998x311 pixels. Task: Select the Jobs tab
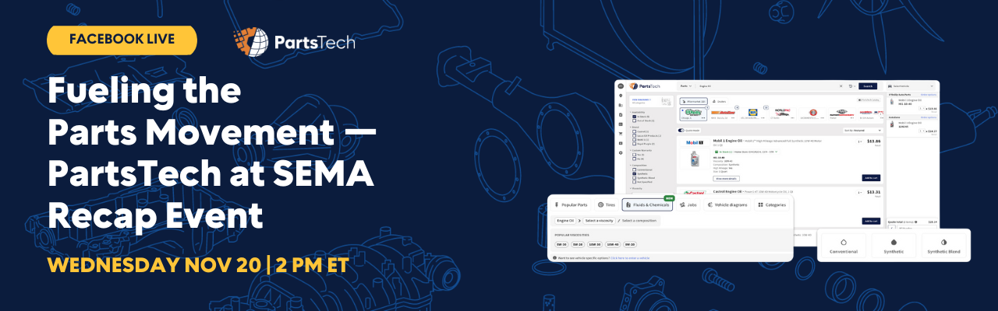click(x=688, y=204)
